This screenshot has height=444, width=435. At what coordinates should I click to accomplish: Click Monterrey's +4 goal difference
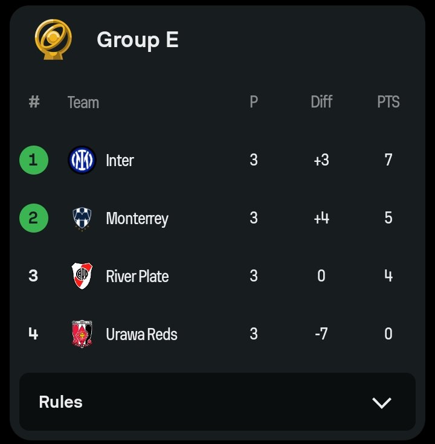click(321, 218)
